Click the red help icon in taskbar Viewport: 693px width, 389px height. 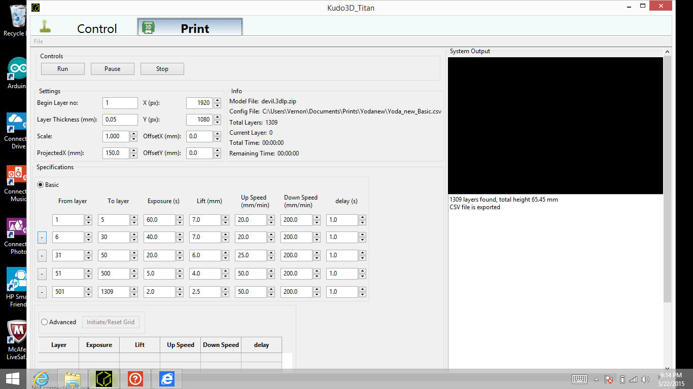[x=135, y=378]
